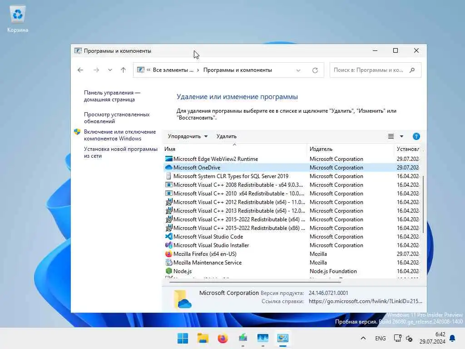Viewport: 465px width, 349px height.
Task: Open the Упорядочить menu
Action: (x=188, y=136)
